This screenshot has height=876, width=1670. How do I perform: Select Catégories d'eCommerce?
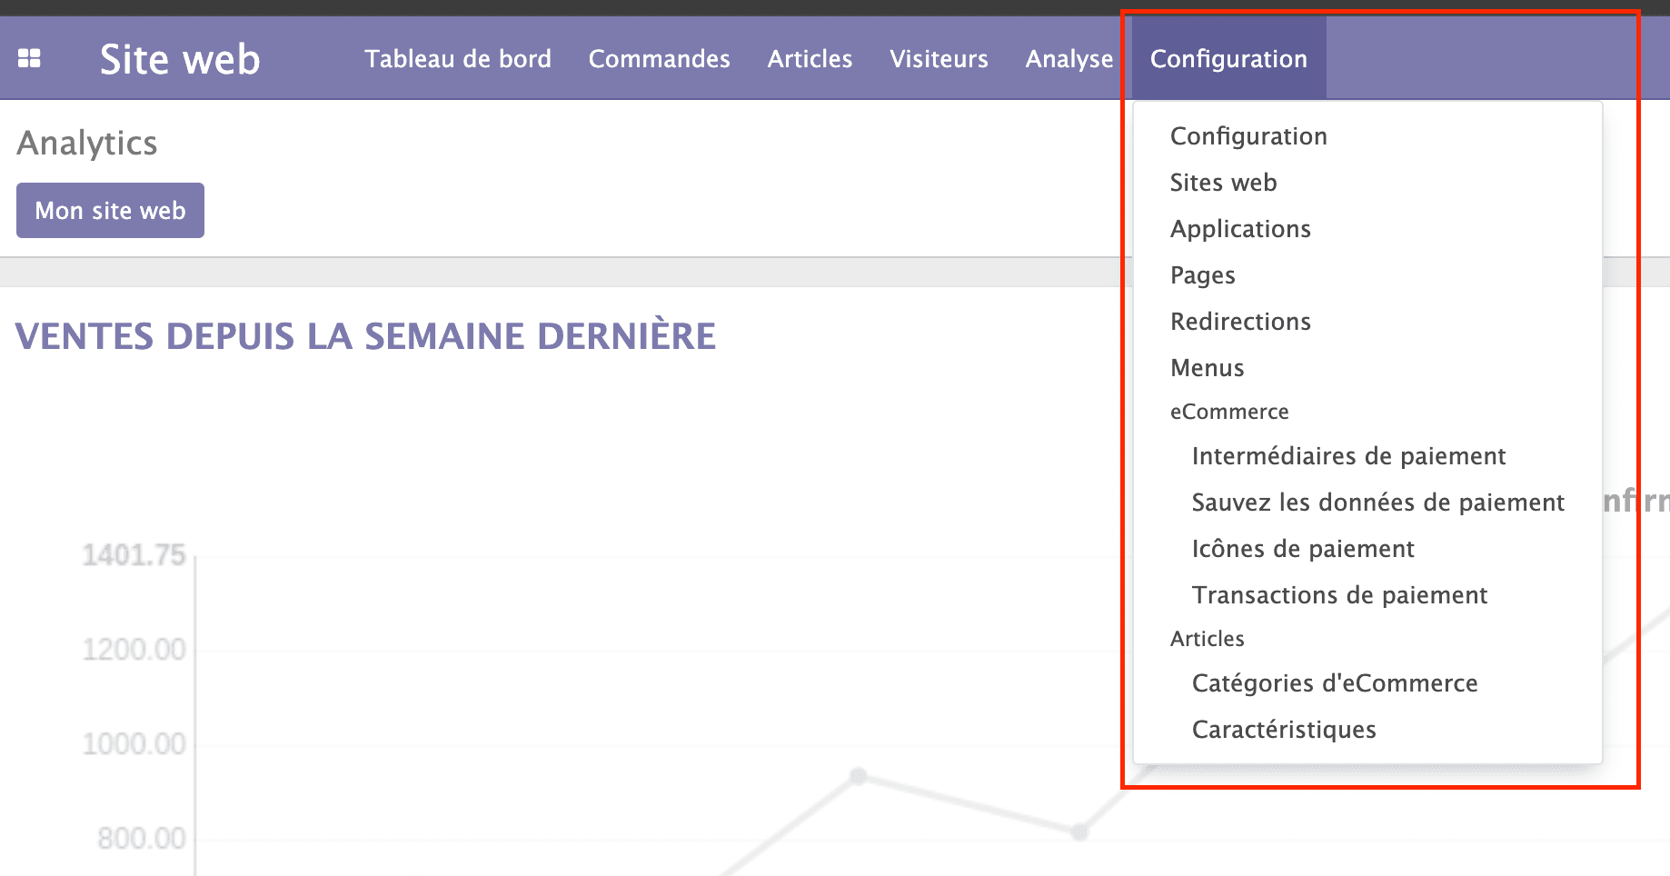click(1334, 682)
